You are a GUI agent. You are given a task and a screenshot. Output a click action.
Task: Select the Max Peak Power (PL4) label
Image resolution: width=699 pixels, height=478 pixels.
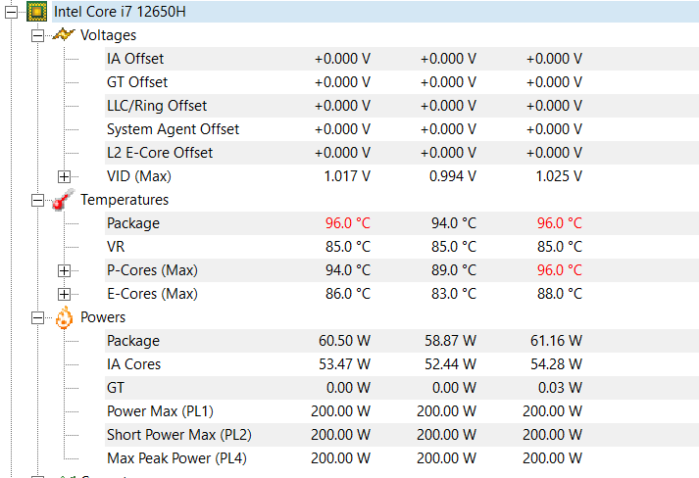coord(177,458)
